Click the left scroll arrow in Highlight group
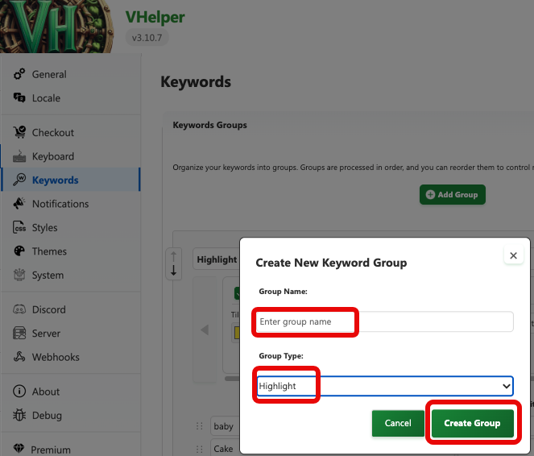Viewport: 534px width, 456px height. [205, 330]
